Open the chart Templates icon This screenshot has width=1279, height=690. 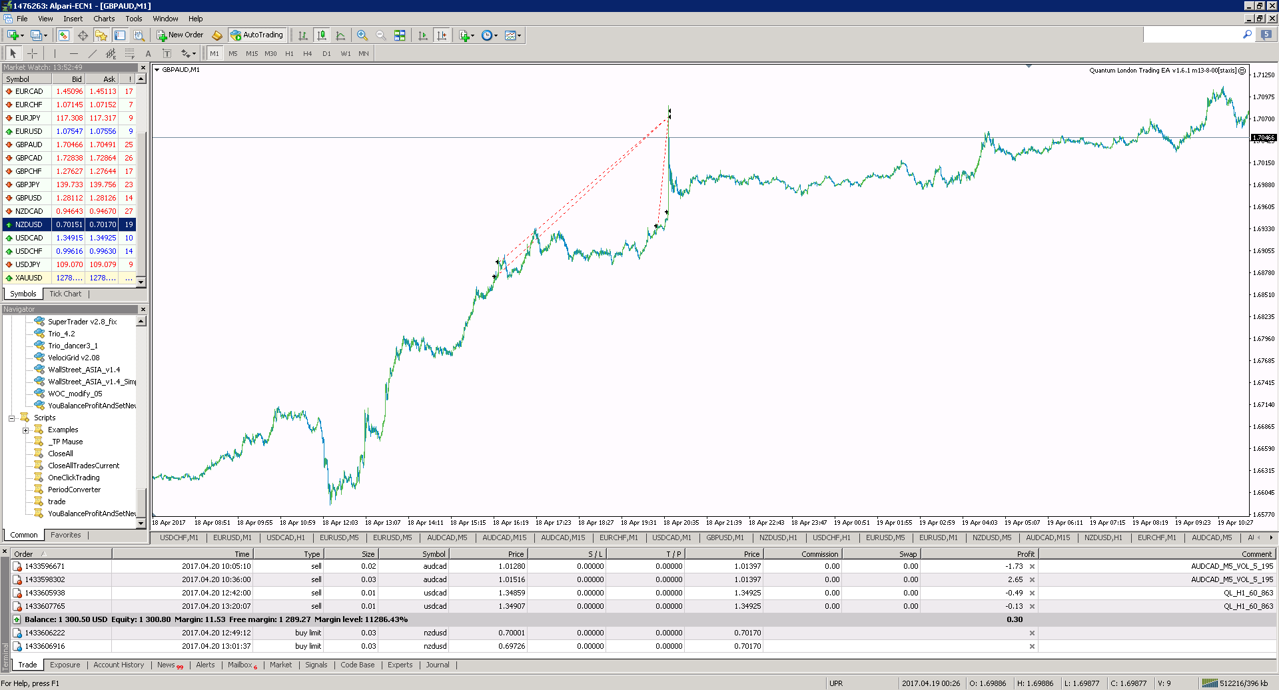point(510,35)
